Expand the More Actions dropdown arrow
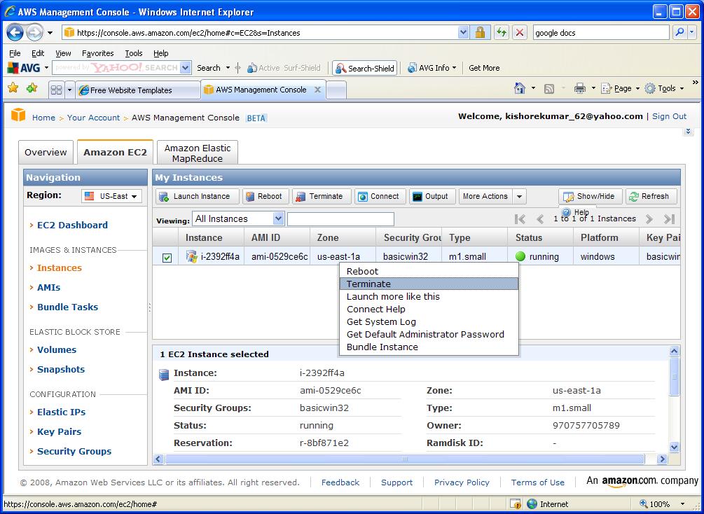704x514 pixels. [519, 196]
